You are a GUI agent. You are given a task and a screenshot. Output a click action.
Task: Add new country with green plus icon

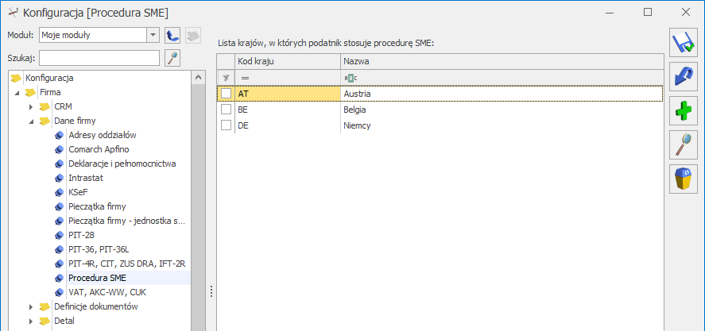(x=683, y=111)
